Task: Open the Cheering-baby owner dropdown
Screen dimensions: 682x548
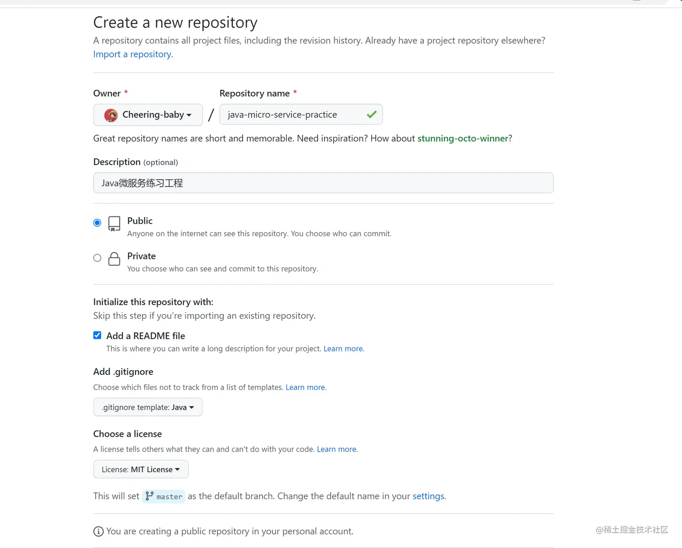Action: pyautogui.click(x=148, y=115)
